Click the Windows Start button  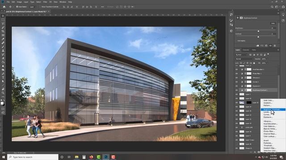tap(4, 157)
